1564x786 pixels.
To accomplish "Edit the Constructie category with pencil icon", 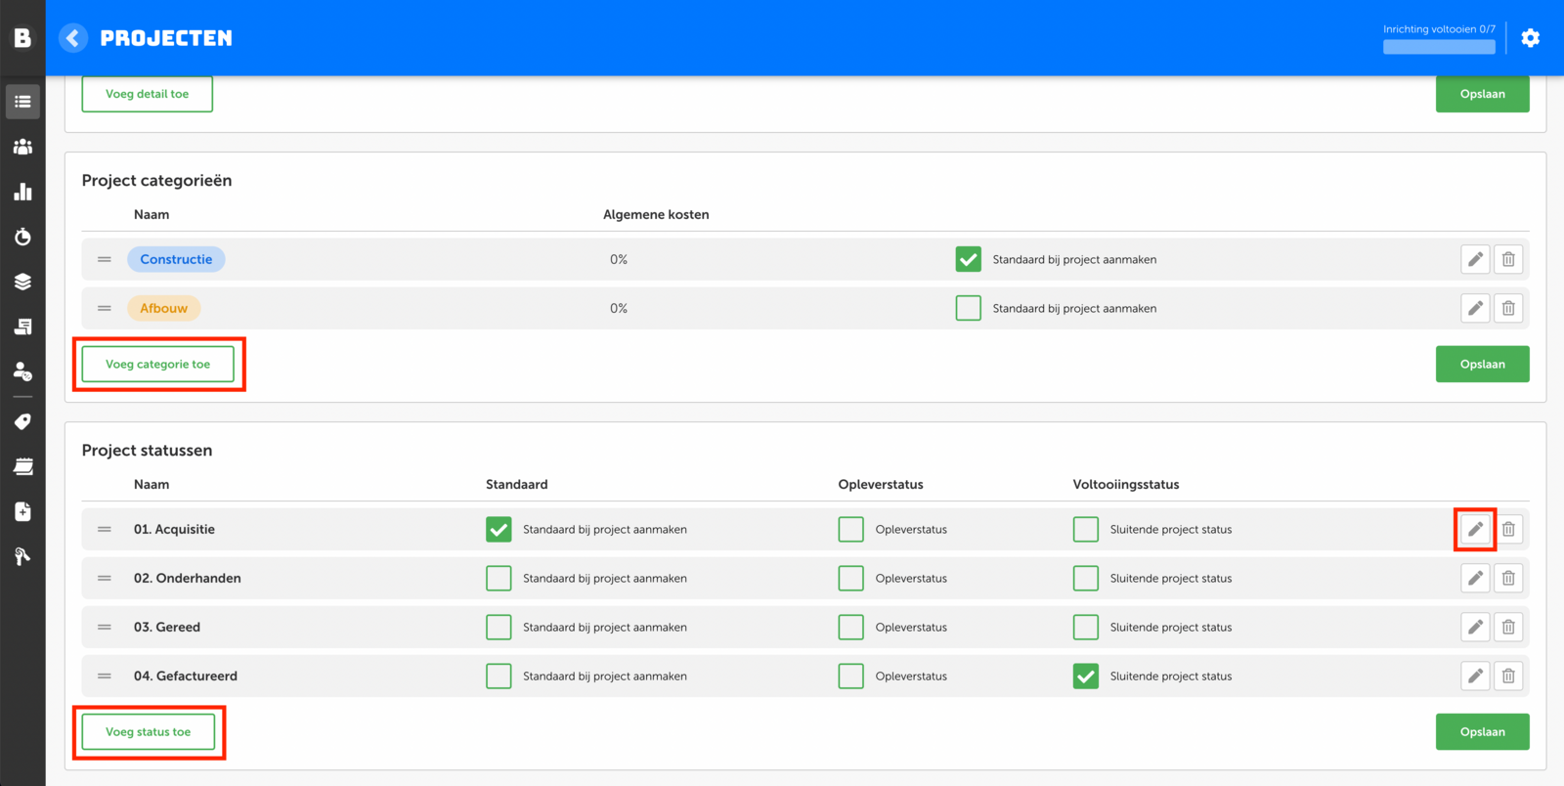I will [x=1475, y=259].
